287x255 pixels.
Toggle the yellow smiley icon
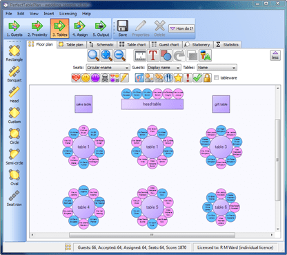(x=86, y=78)
